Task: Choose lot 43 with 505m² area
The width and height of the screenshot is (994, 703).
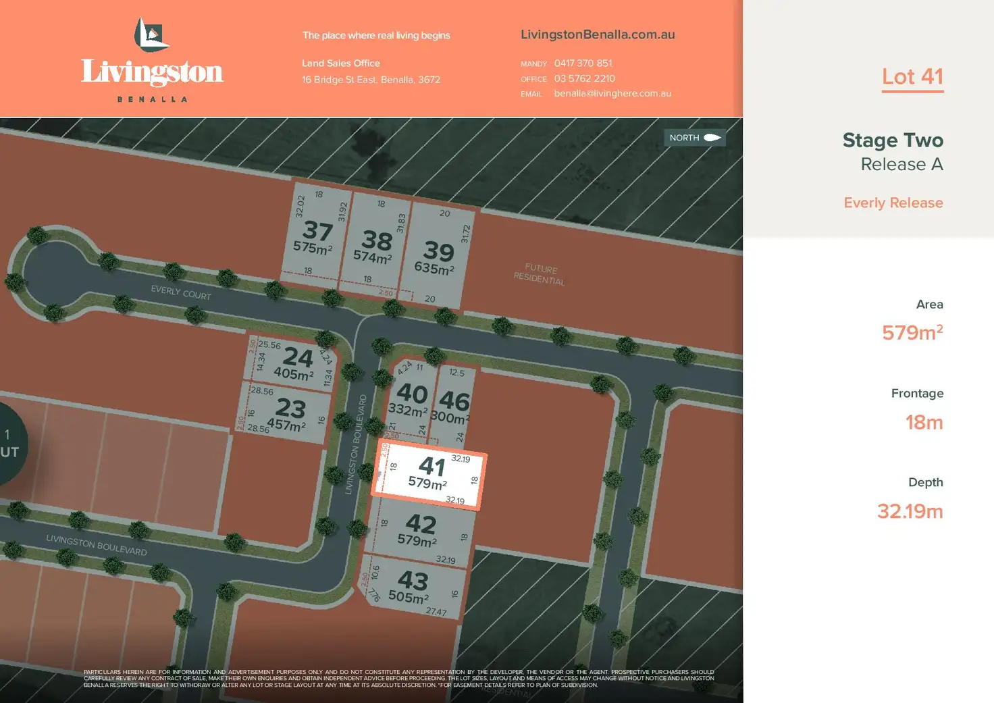Action: coord(411,586)
